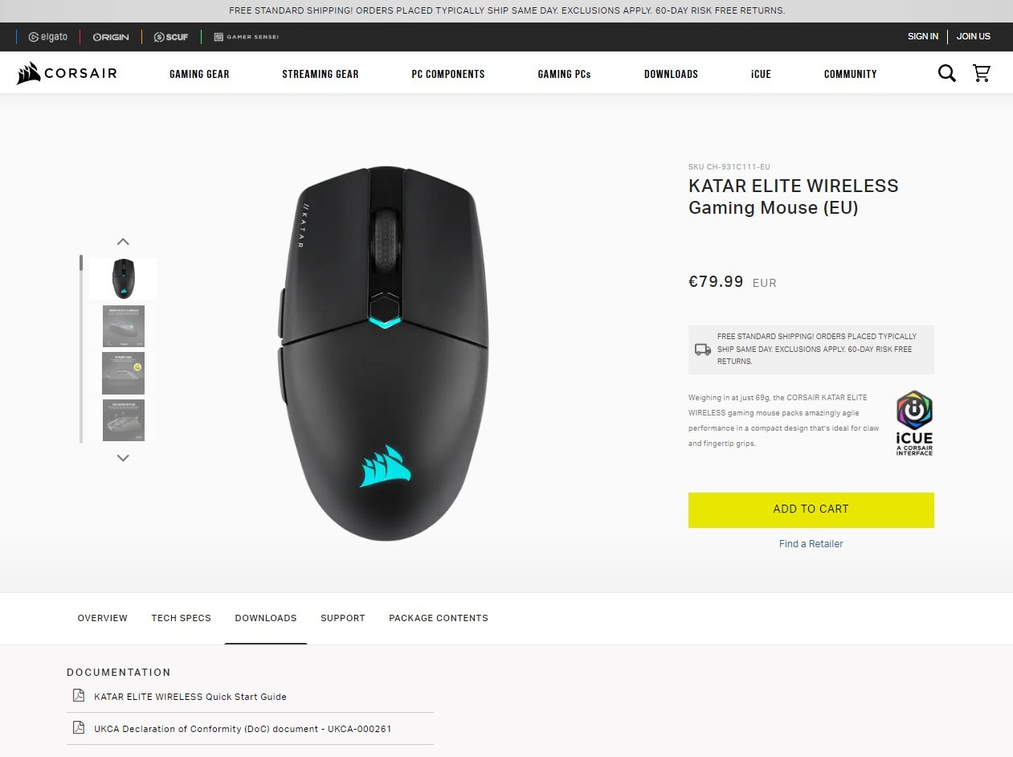Show previous thumbnails with up chevron

(x=123, y=241)
